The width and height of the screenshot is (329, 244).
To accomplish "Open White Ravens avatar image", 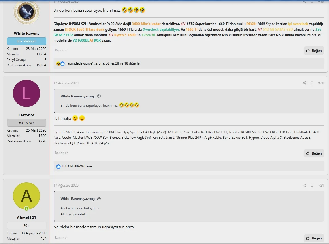I will (x=26, y=12).
